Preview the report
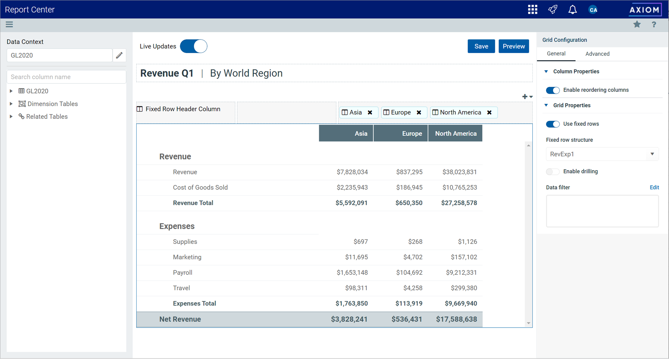This screenshot has width=669, height=359. 513,46
